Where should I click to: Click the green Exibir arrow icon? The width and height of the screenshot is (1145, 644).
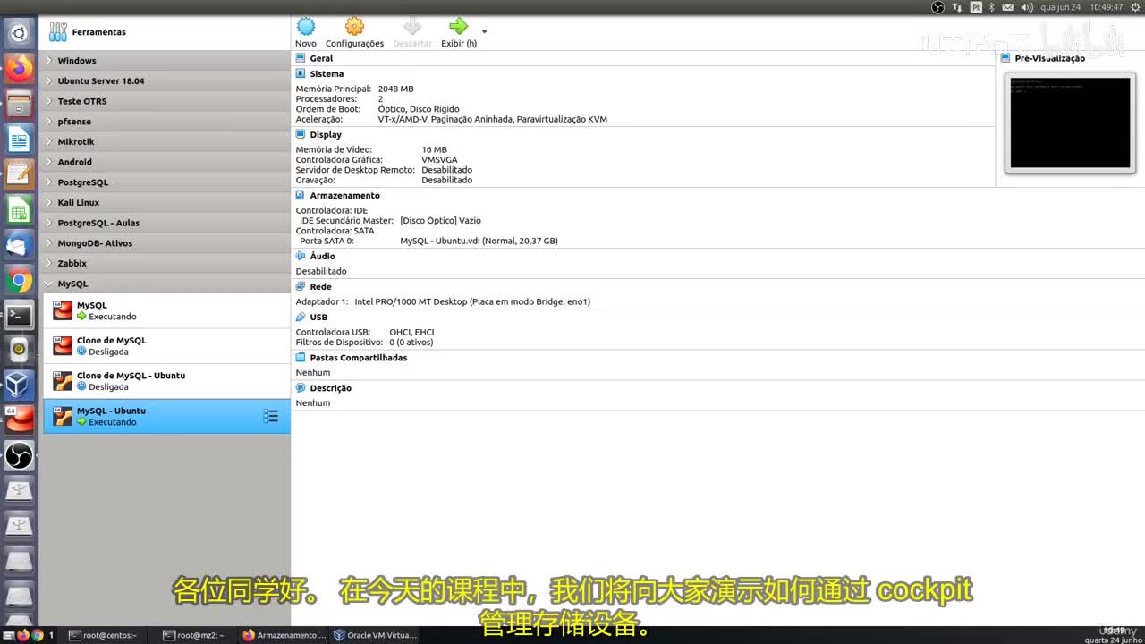(x=458, y=27)
